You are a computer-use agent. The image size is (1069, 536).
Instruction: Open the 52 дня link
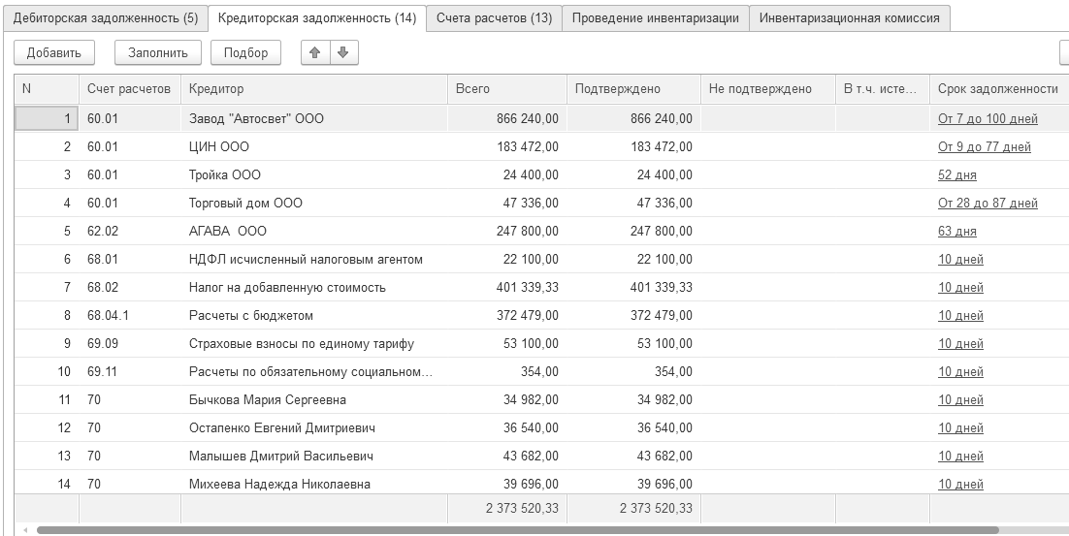point(956,175)
